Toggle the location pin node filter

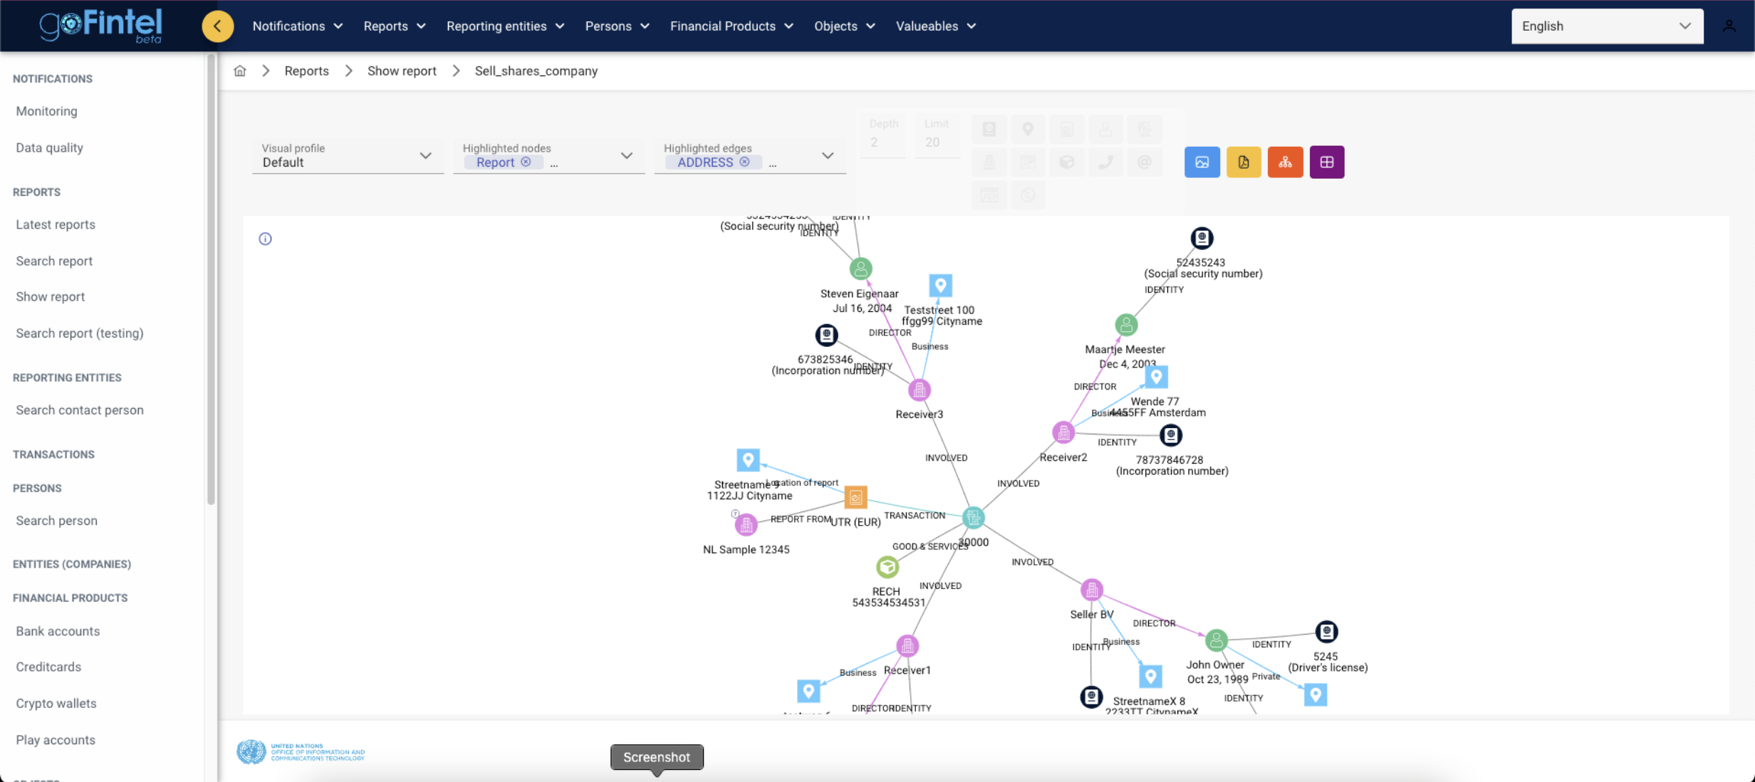[x=1028, y=130]
